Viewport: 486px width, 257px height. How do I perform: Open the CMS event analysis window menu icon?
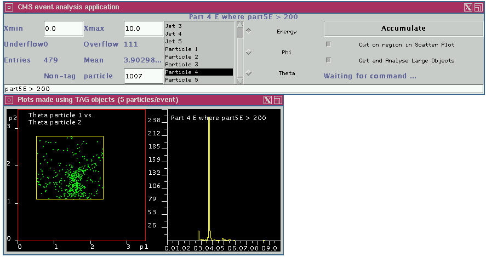9,7
